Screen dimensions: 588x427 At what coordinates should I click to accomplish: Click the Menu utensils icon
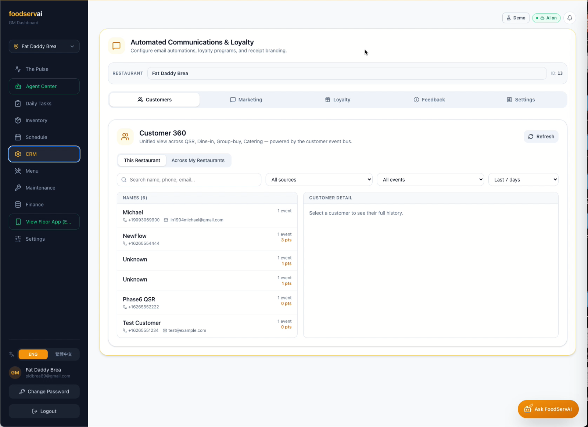point(18,171)
